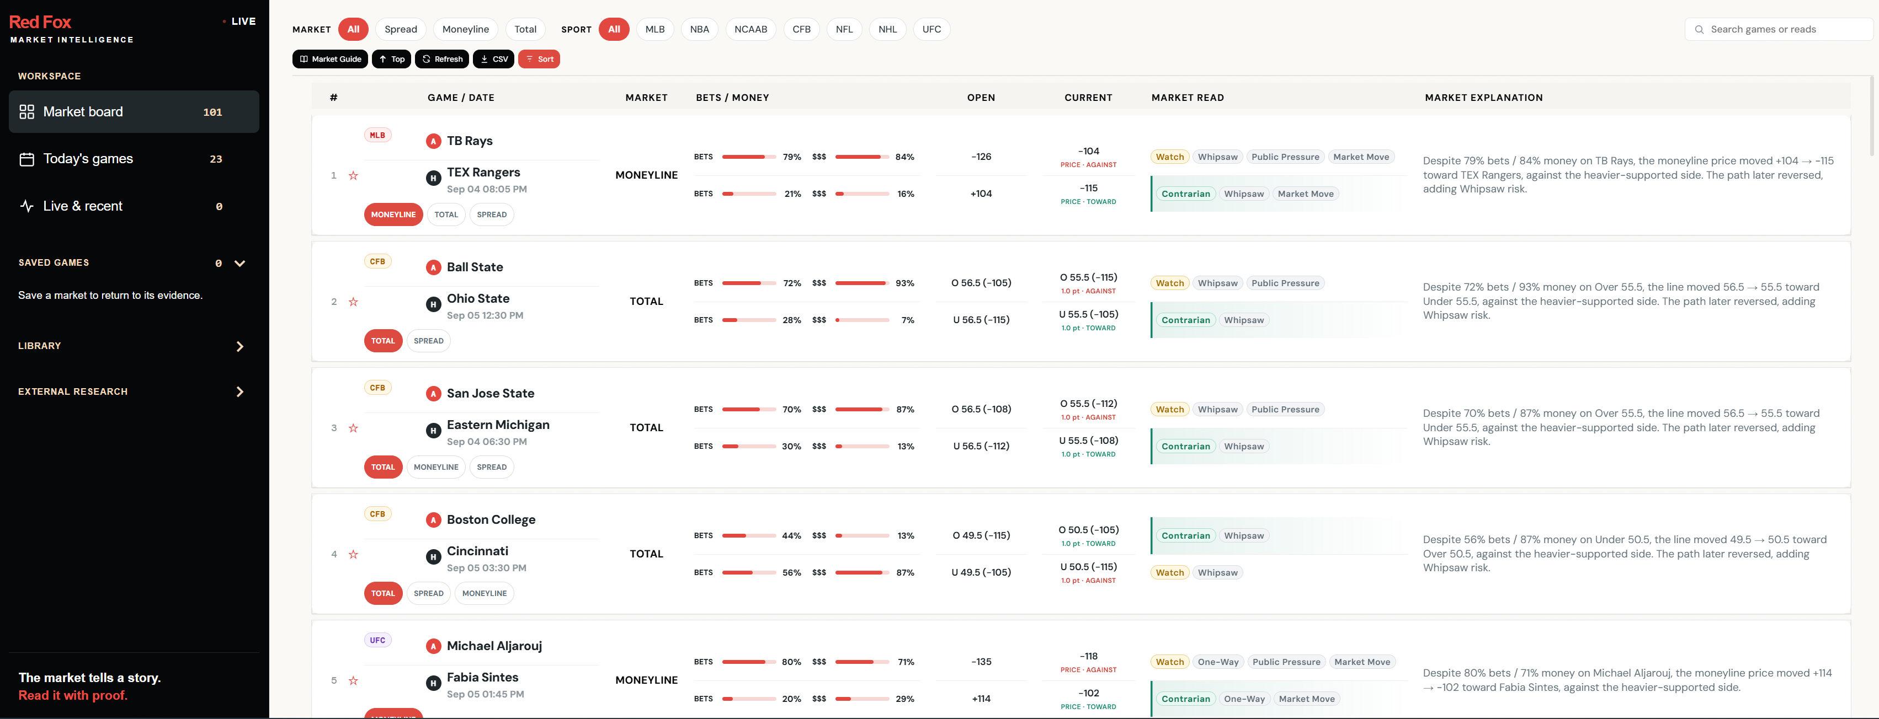Star the Michael Aljarouj fight row
Screen dimensions: 1879x719
coord(353,680)
